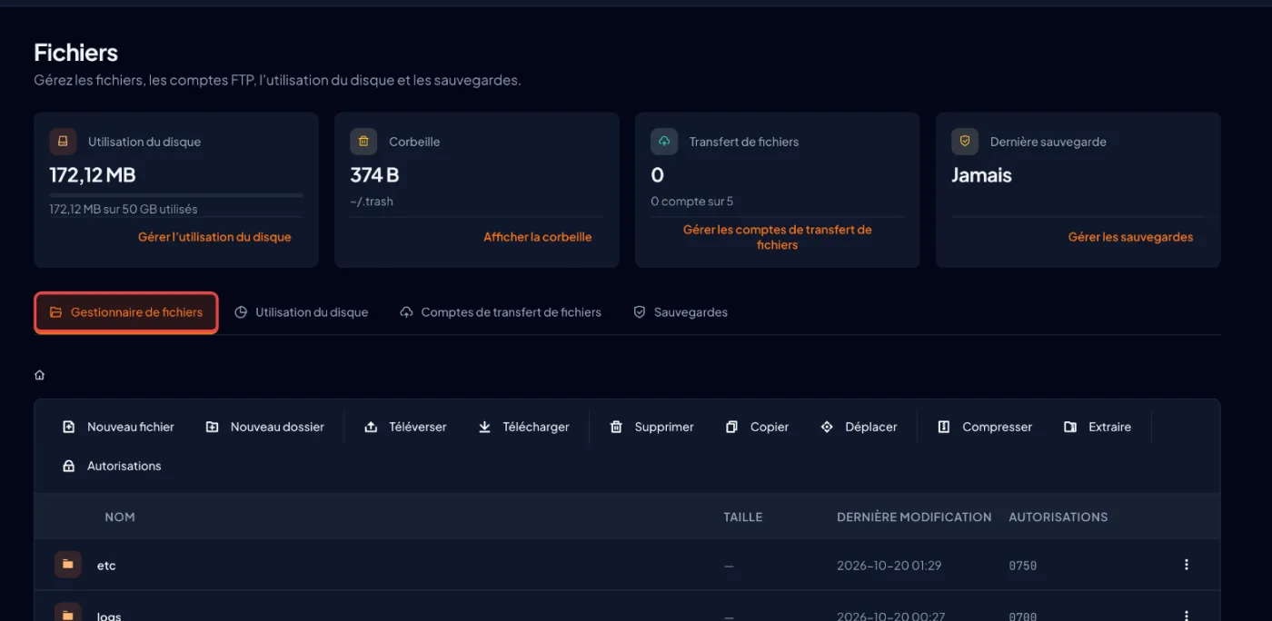Click the ~/.trash path text
This screenshot has width=1272, height=621.
[x=372, y=202]
